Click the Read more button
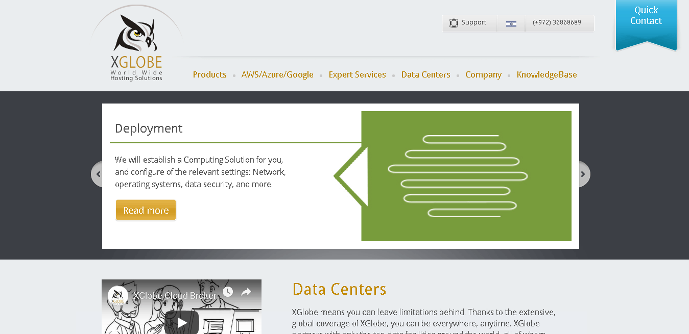689x334 pixels. (x=146, y=210)
